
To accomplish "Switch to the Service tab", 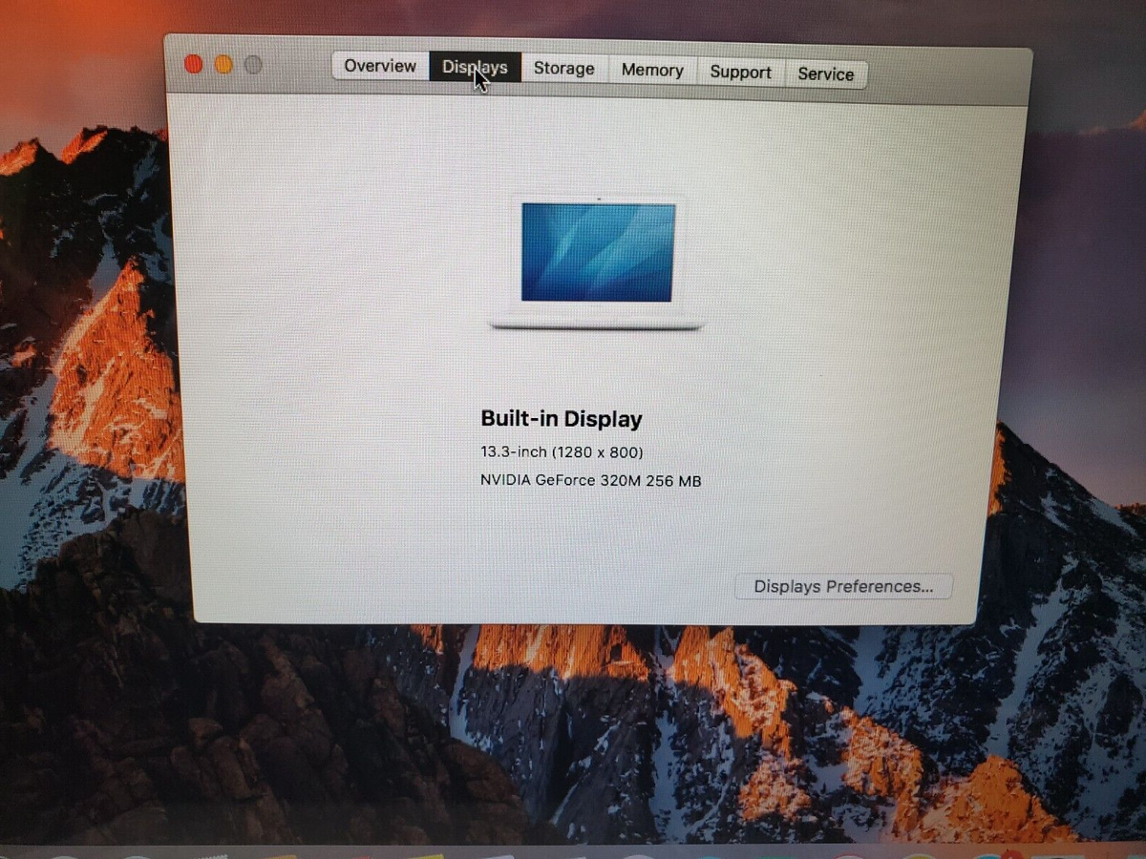I will tap(825, 73).
